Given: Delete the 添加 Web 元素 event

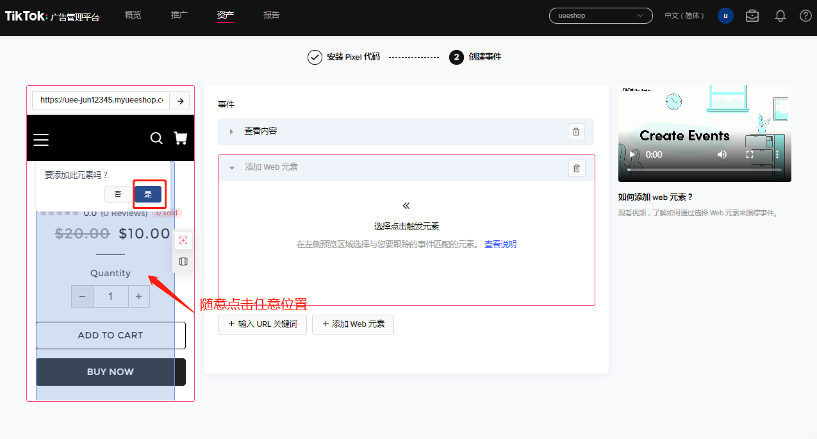Looking at the screenshot, I should tap(577, 168).
